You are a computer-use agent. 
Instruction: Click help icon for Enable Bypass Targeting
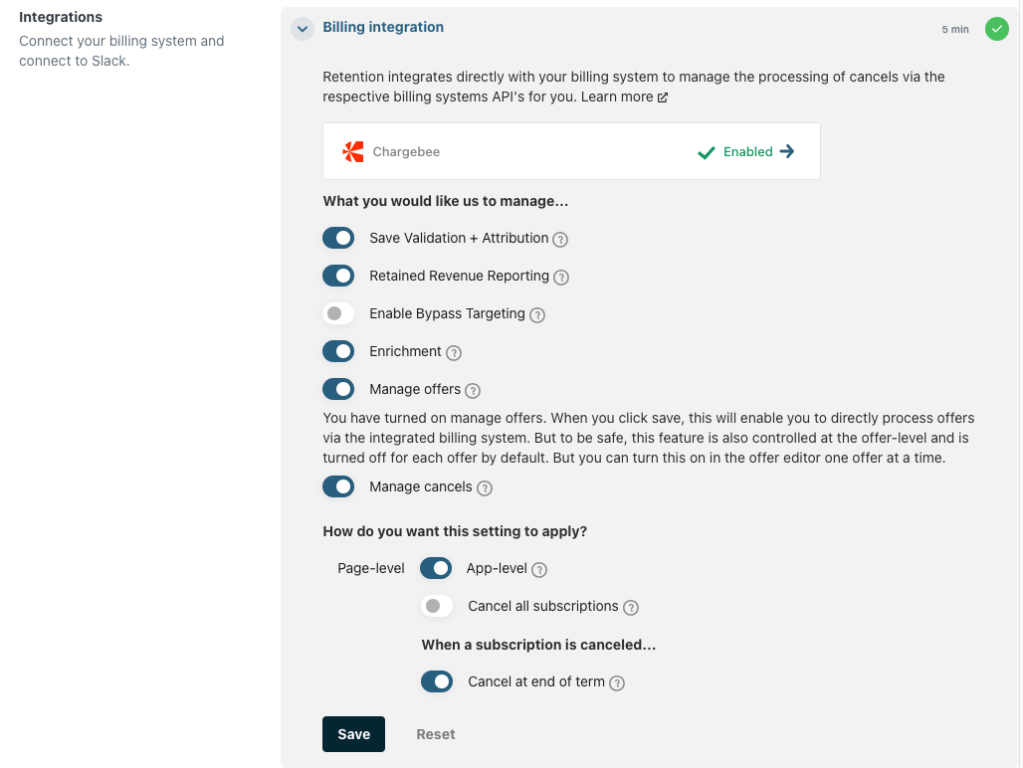tap(537, 314)
